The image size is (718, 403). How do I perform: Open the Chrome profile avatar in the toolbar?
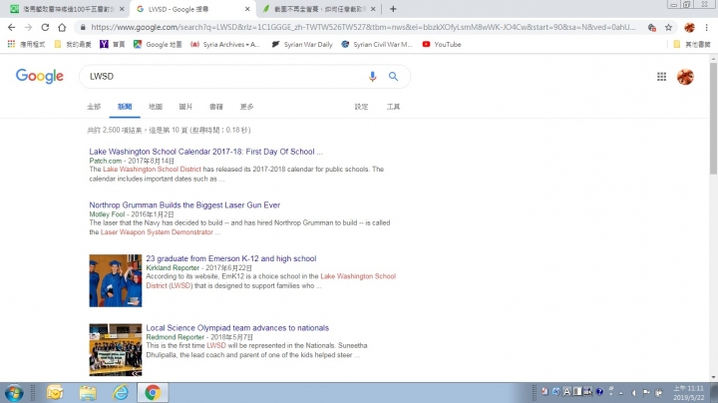tap(689, 28)
